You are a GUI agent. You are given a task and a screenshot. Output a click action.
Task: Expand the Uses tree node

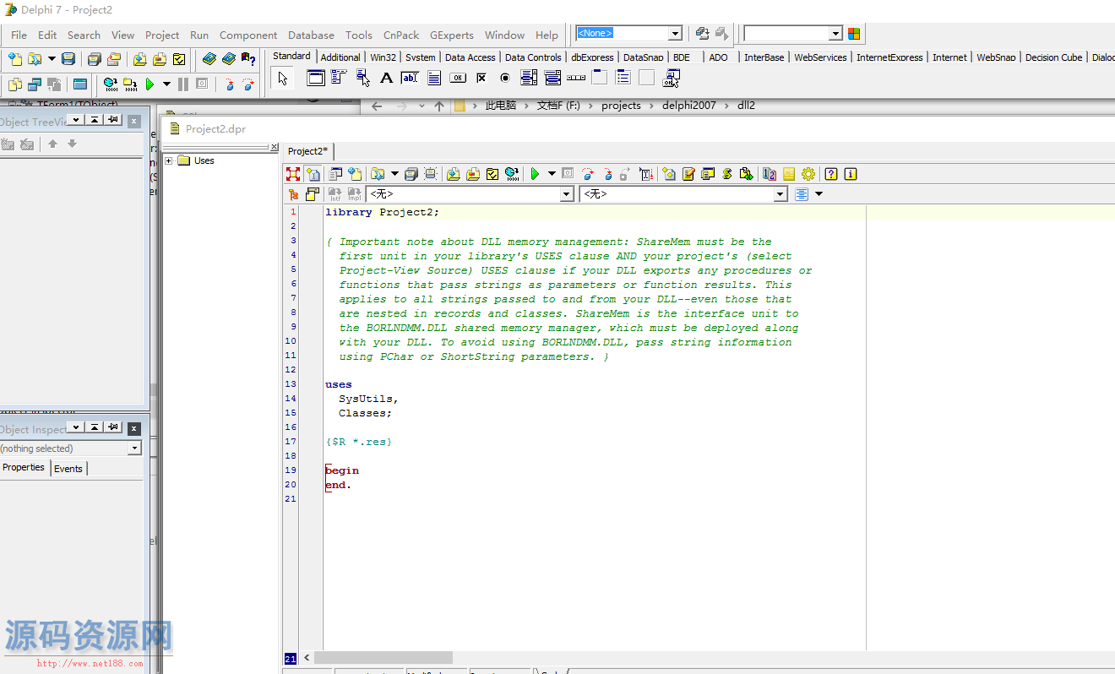pos(169,160)
